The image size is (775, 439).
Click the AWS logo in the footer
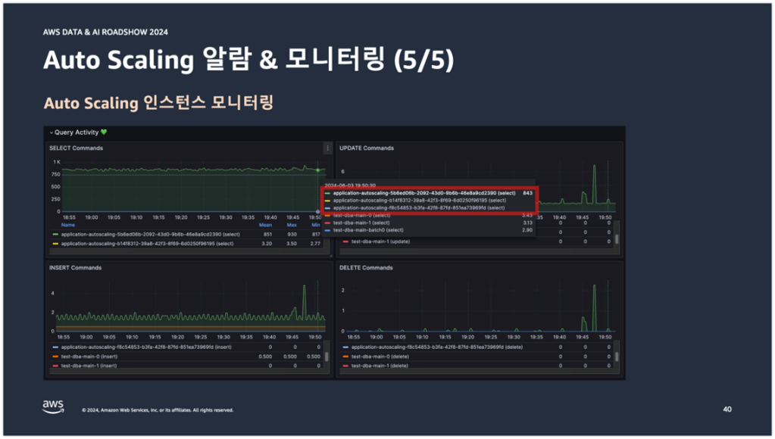pos(53,405)
